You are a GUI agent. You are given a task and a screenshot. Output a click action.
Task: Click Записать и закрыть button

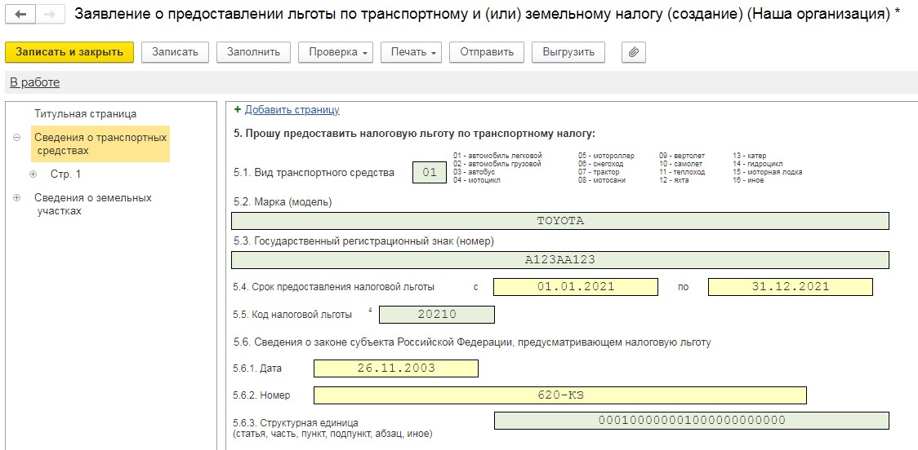pos(69,51)
